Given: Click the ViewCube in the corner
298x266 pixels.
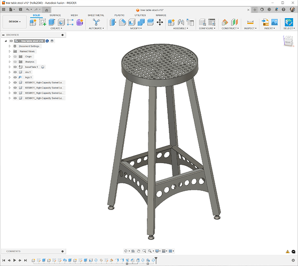Looking at the screenshot, I should pyautogui.click(x=288, y=41).
